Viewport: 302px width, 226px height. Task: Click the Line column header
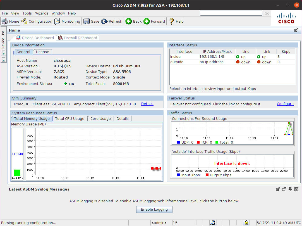246,51
